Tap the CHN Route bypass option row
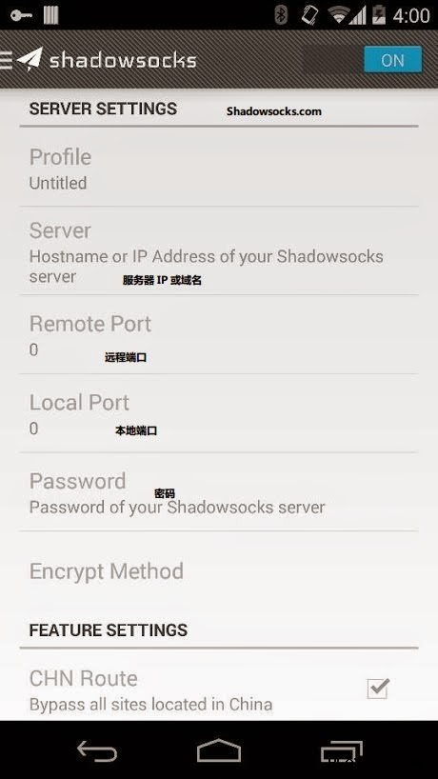The image size is (438, 779). pyautogui.click(x=219, y=689)
